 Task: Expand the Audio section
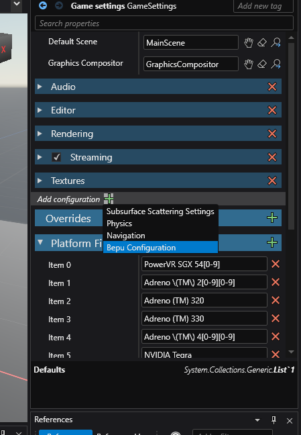coord(40,87)
